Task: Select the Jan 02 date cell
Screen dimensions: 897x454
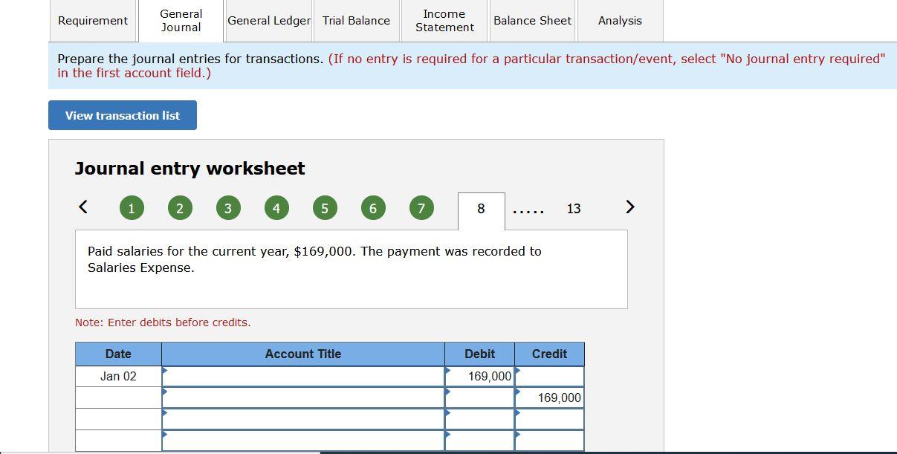Action: (118, 376)
